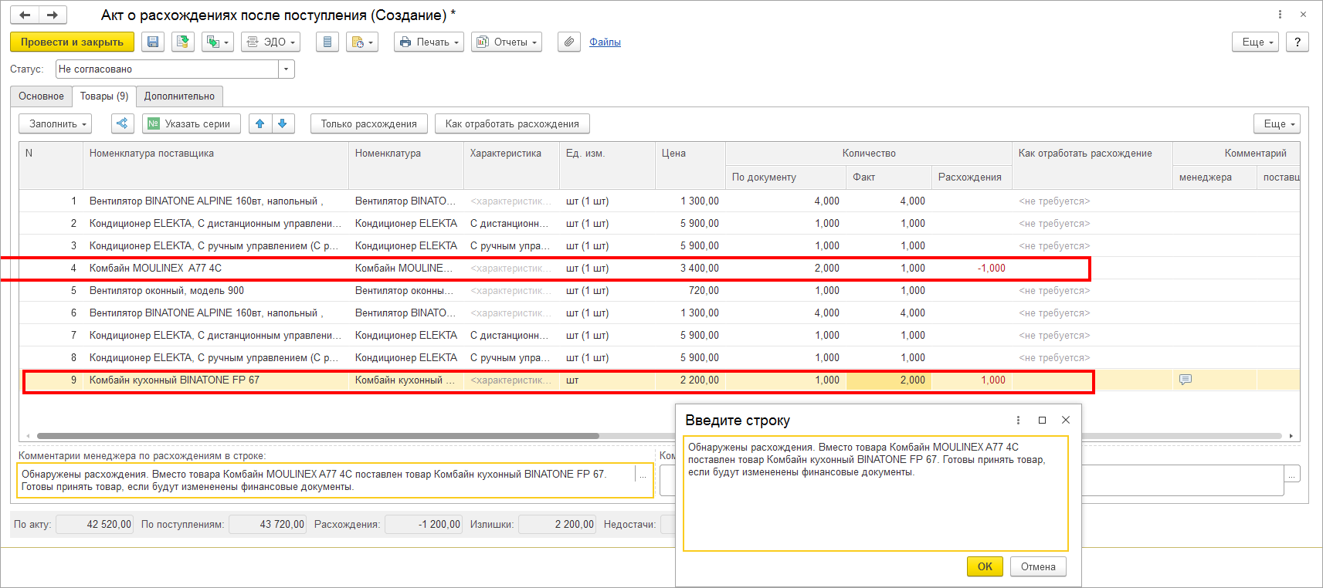This screenshot has width=1323, height=588.
Task: Open the window options kebab menu at top right
Action: pyautogui.click(x=1280, y=14)
